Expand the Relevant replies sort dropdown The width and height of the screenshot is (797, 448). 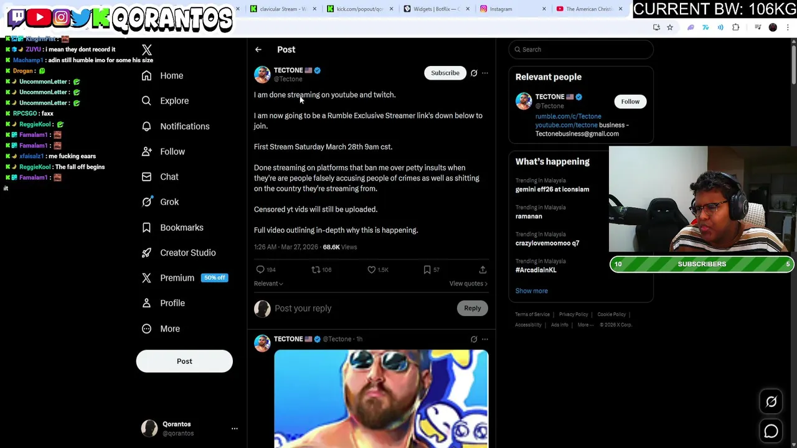(x=268, y=284)
